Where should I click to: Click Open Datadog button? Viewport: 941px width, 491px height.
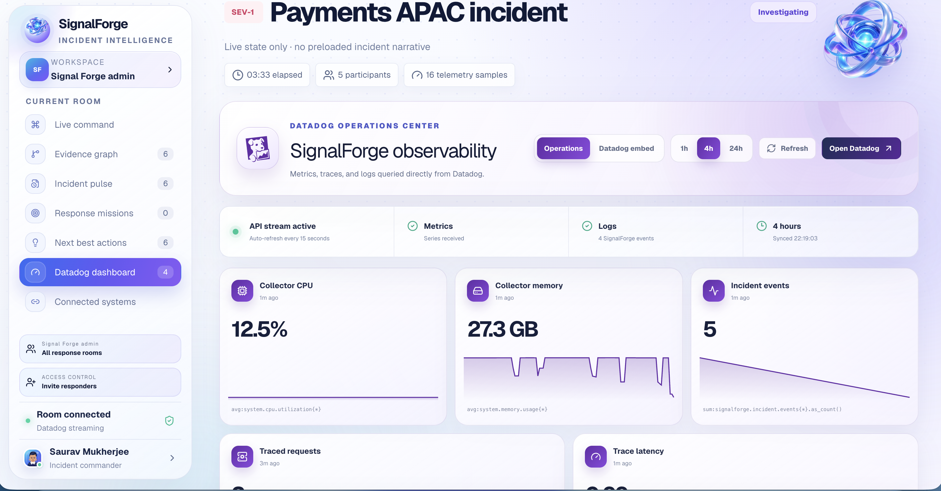861,148
